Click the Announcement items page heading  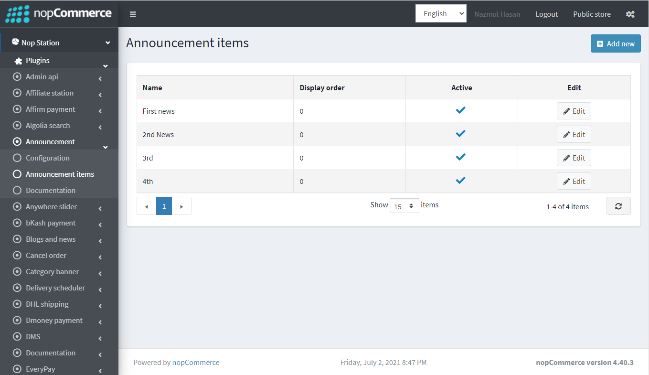pos(187,43)
